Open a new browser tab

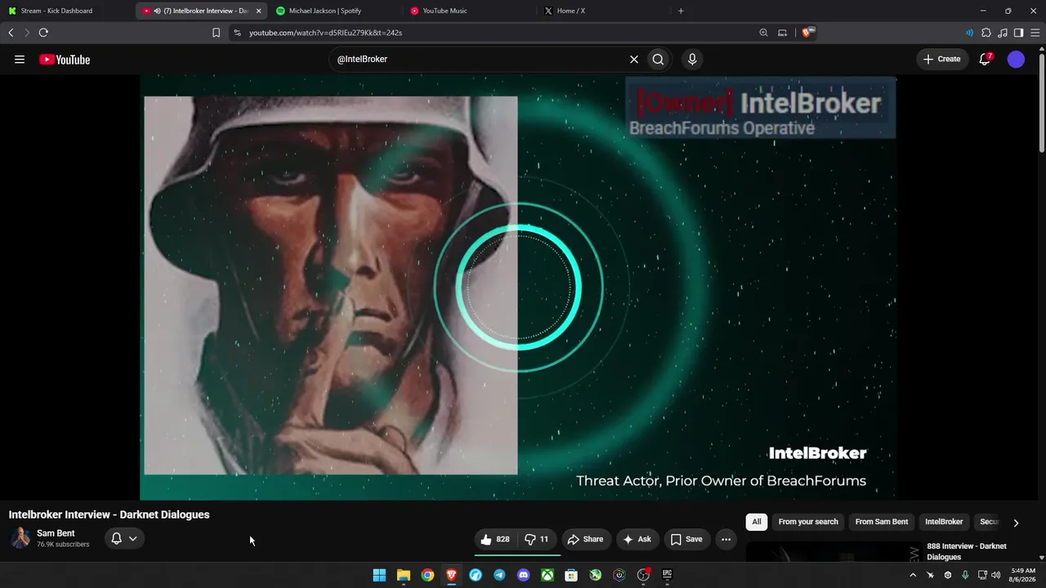[681, 11]
